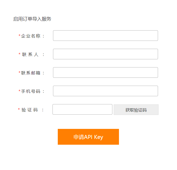Click the red asterisk before 联系邮箱
The image size is (177, 170).
pyautogui.click(x=20, y=73)
